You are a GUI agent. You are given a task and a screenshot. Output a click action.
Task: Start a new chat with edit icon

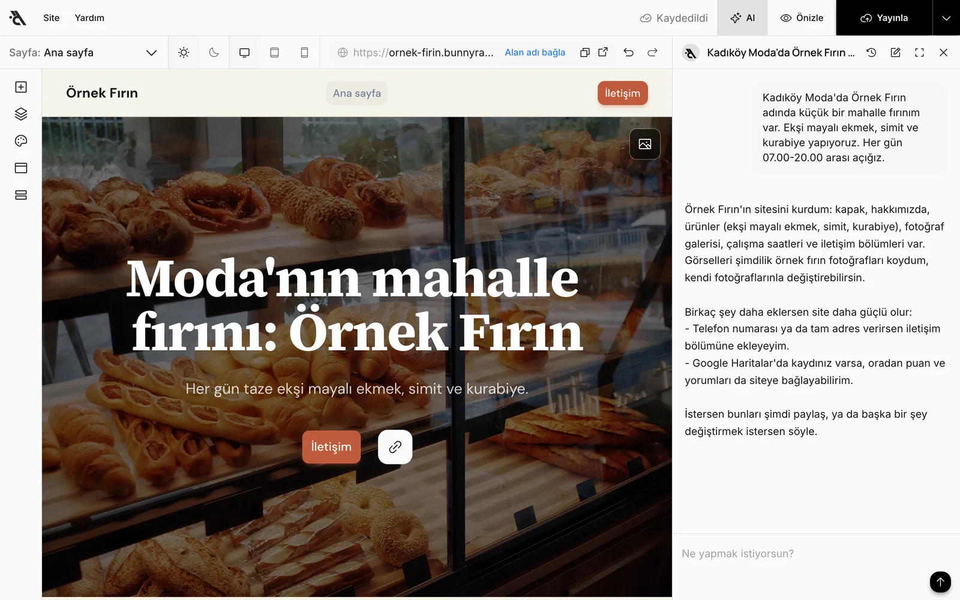(895, 53)
